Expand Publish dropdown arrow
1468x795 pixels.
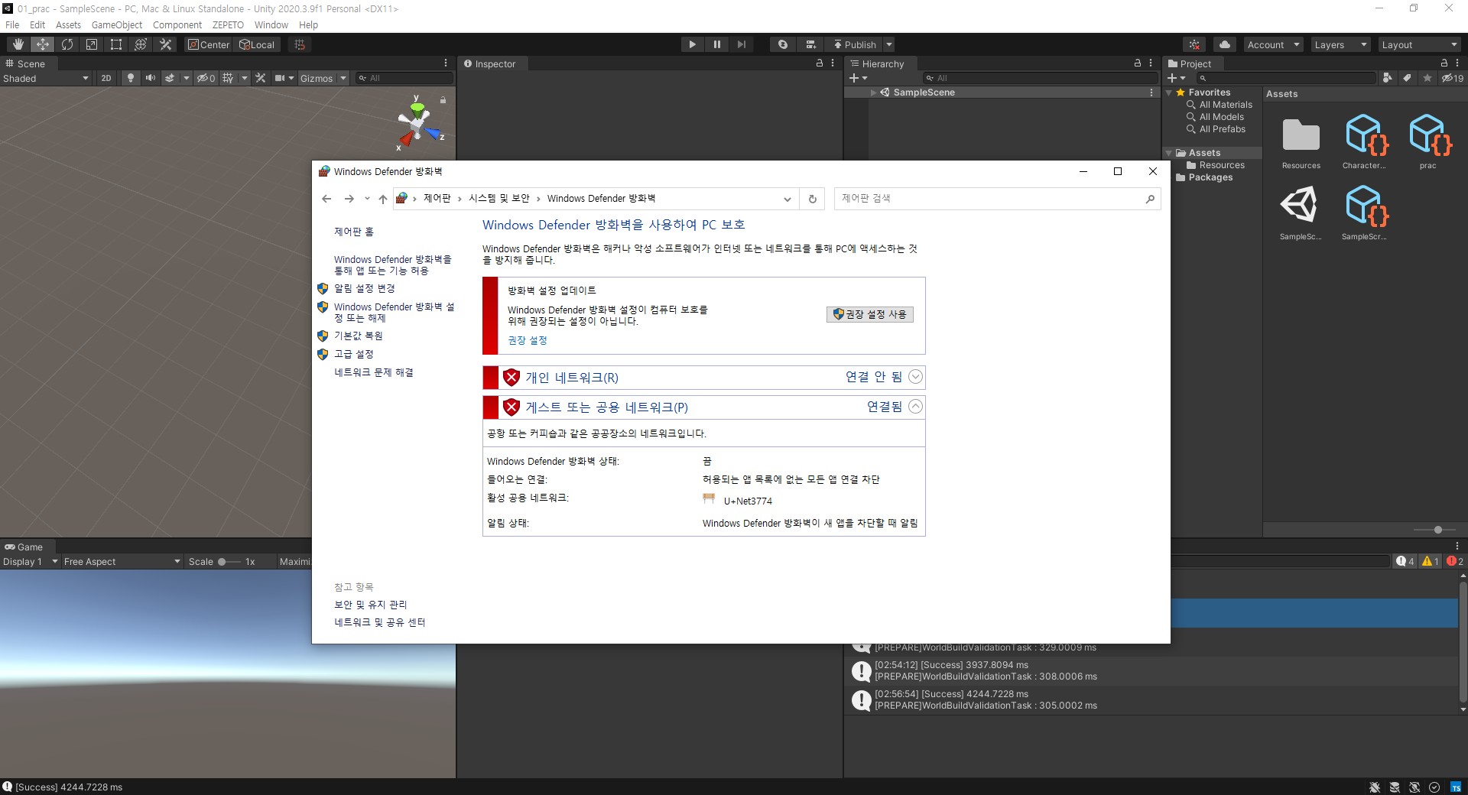(x=889, y=44)
